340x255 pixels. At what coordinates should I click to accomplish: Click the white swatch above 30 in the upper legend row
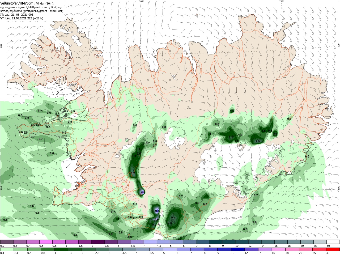pyautogui.click(x=333, y=242)
